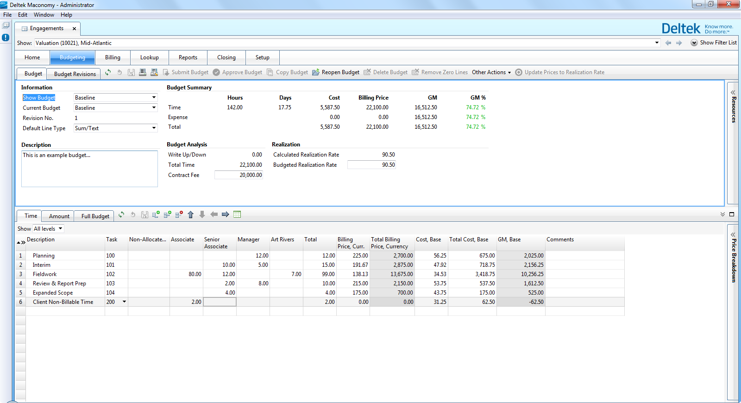Move the selected budget line up with the up arrow

point(190,214)
